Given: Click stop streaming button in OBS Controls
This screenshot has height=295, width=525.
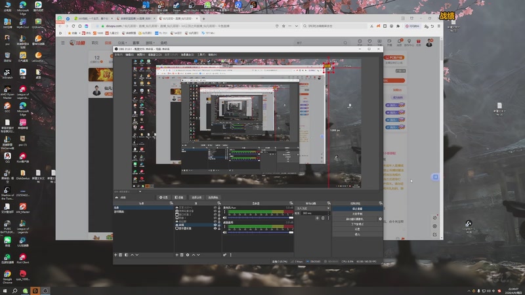Looking at the screenshot, I should pos(357,208).
